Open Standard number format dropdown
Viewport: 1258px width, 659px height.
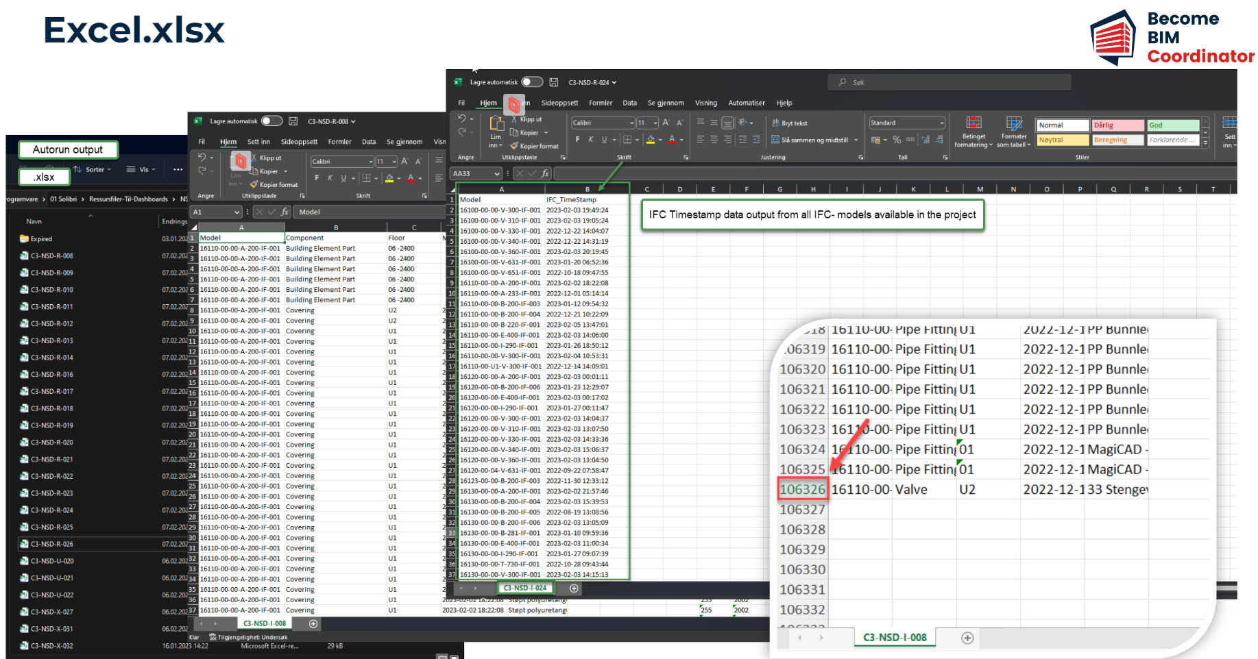[942, 123]
